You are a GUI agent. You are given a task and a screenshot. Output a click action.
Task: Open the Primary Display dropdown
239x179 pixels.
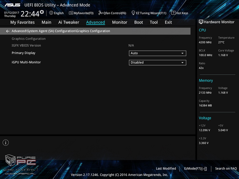pos(157,53)
